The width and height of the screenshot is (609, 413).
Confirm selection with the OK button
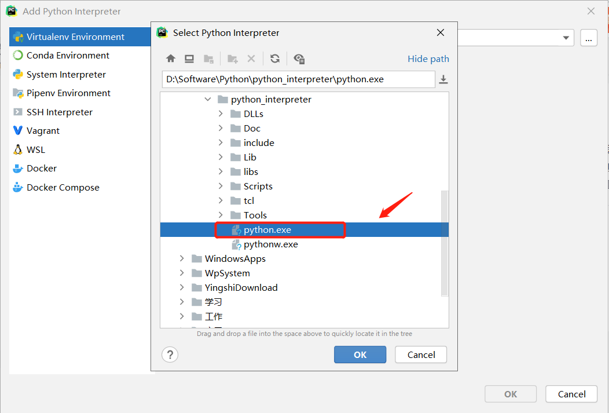click(x=360, y=354)
